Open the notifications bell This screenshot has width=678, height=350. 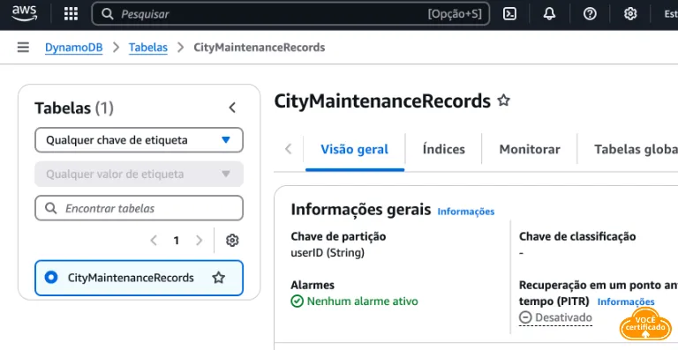[x=550, y=14]
